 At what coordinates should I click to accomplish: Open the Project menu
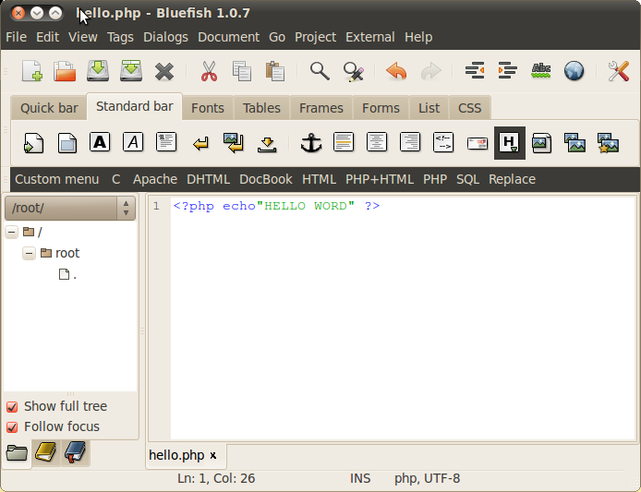coord(315,37)
